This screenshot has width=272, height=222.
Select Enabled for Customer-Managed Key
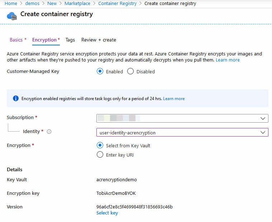point(100,71)
